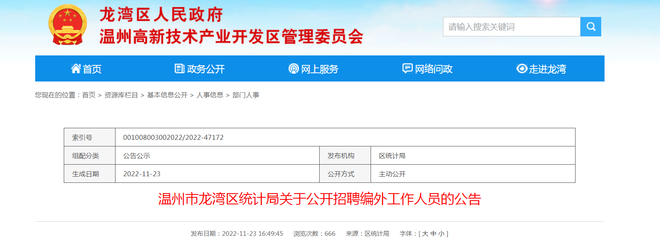Focus the search keyword input field
660x242 pixels.
click(x=512, y=27)
